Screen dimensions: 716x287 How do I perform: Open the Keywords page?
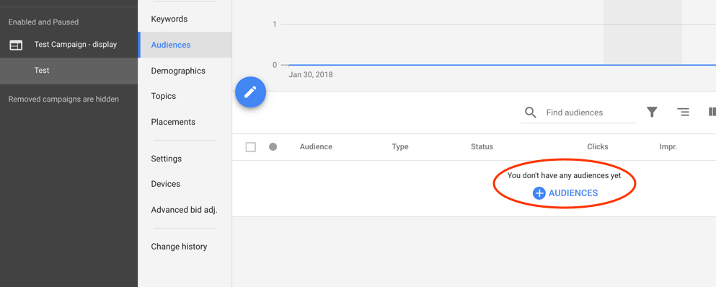pos(169,19)
